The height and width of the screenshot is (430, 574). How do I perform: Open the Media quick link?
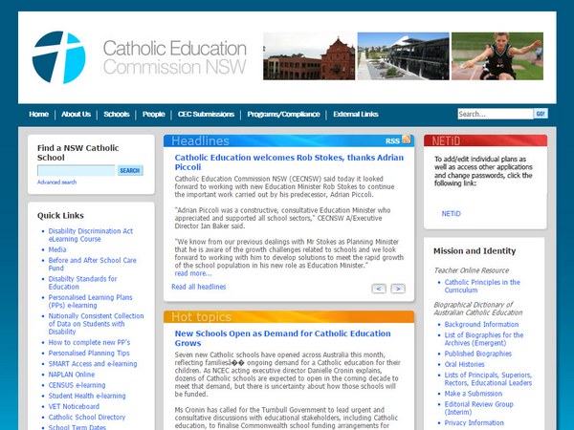click(x=57, y=249)
